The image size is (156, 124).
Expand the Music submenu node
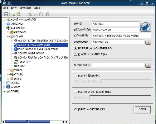tap(8, 79)
